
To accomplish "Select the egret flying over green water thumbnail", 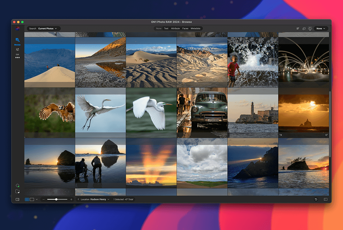I will click(x=151, y=113).
